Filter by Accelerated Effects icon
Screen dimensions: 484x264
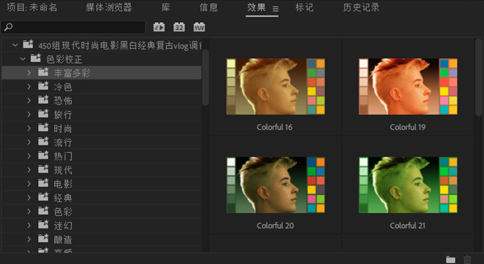(159, 27)
